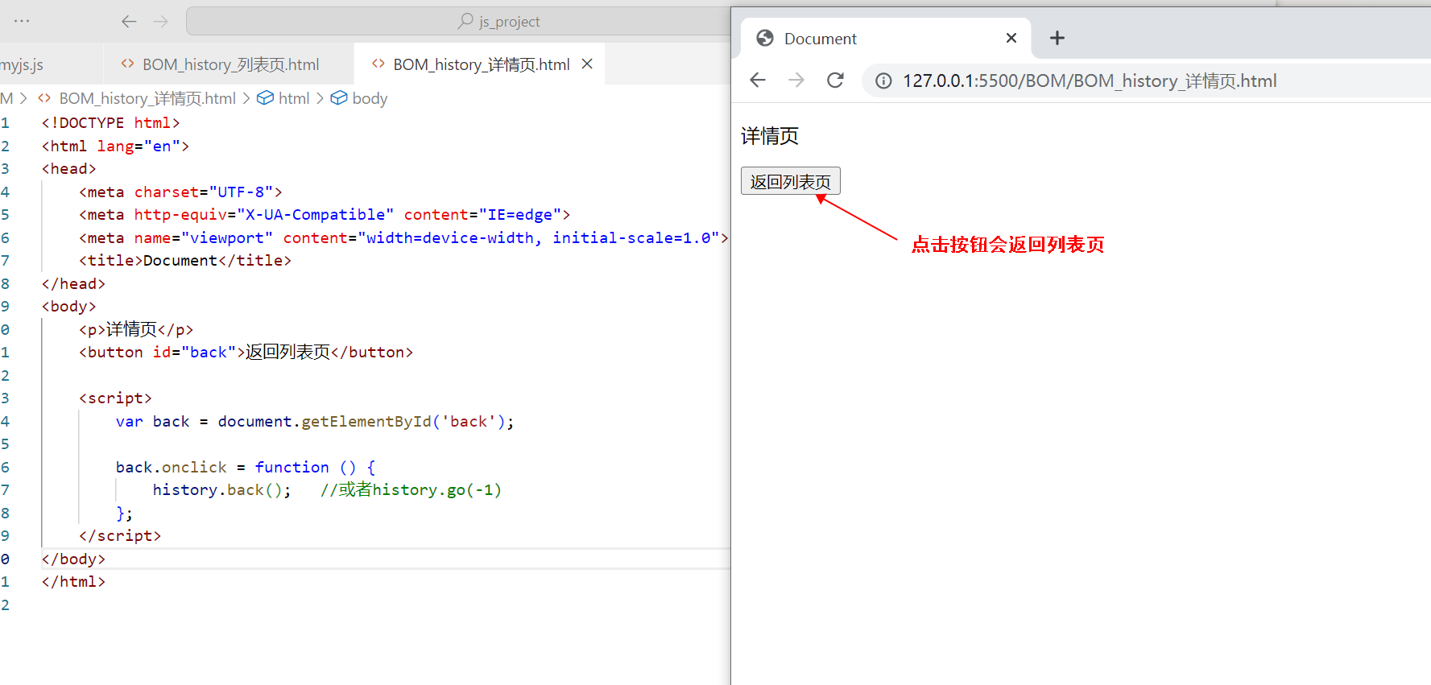Screen dimensions: 1431x685
Task: Click the globe favicon on Document tab
Action: pyautogui.click(x=765, y=38)
